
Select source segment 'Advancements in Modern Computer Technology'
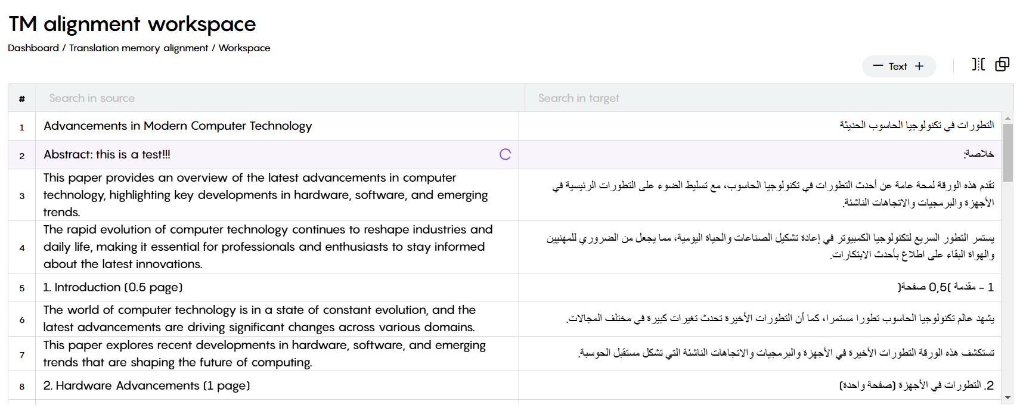coord(178,126)
